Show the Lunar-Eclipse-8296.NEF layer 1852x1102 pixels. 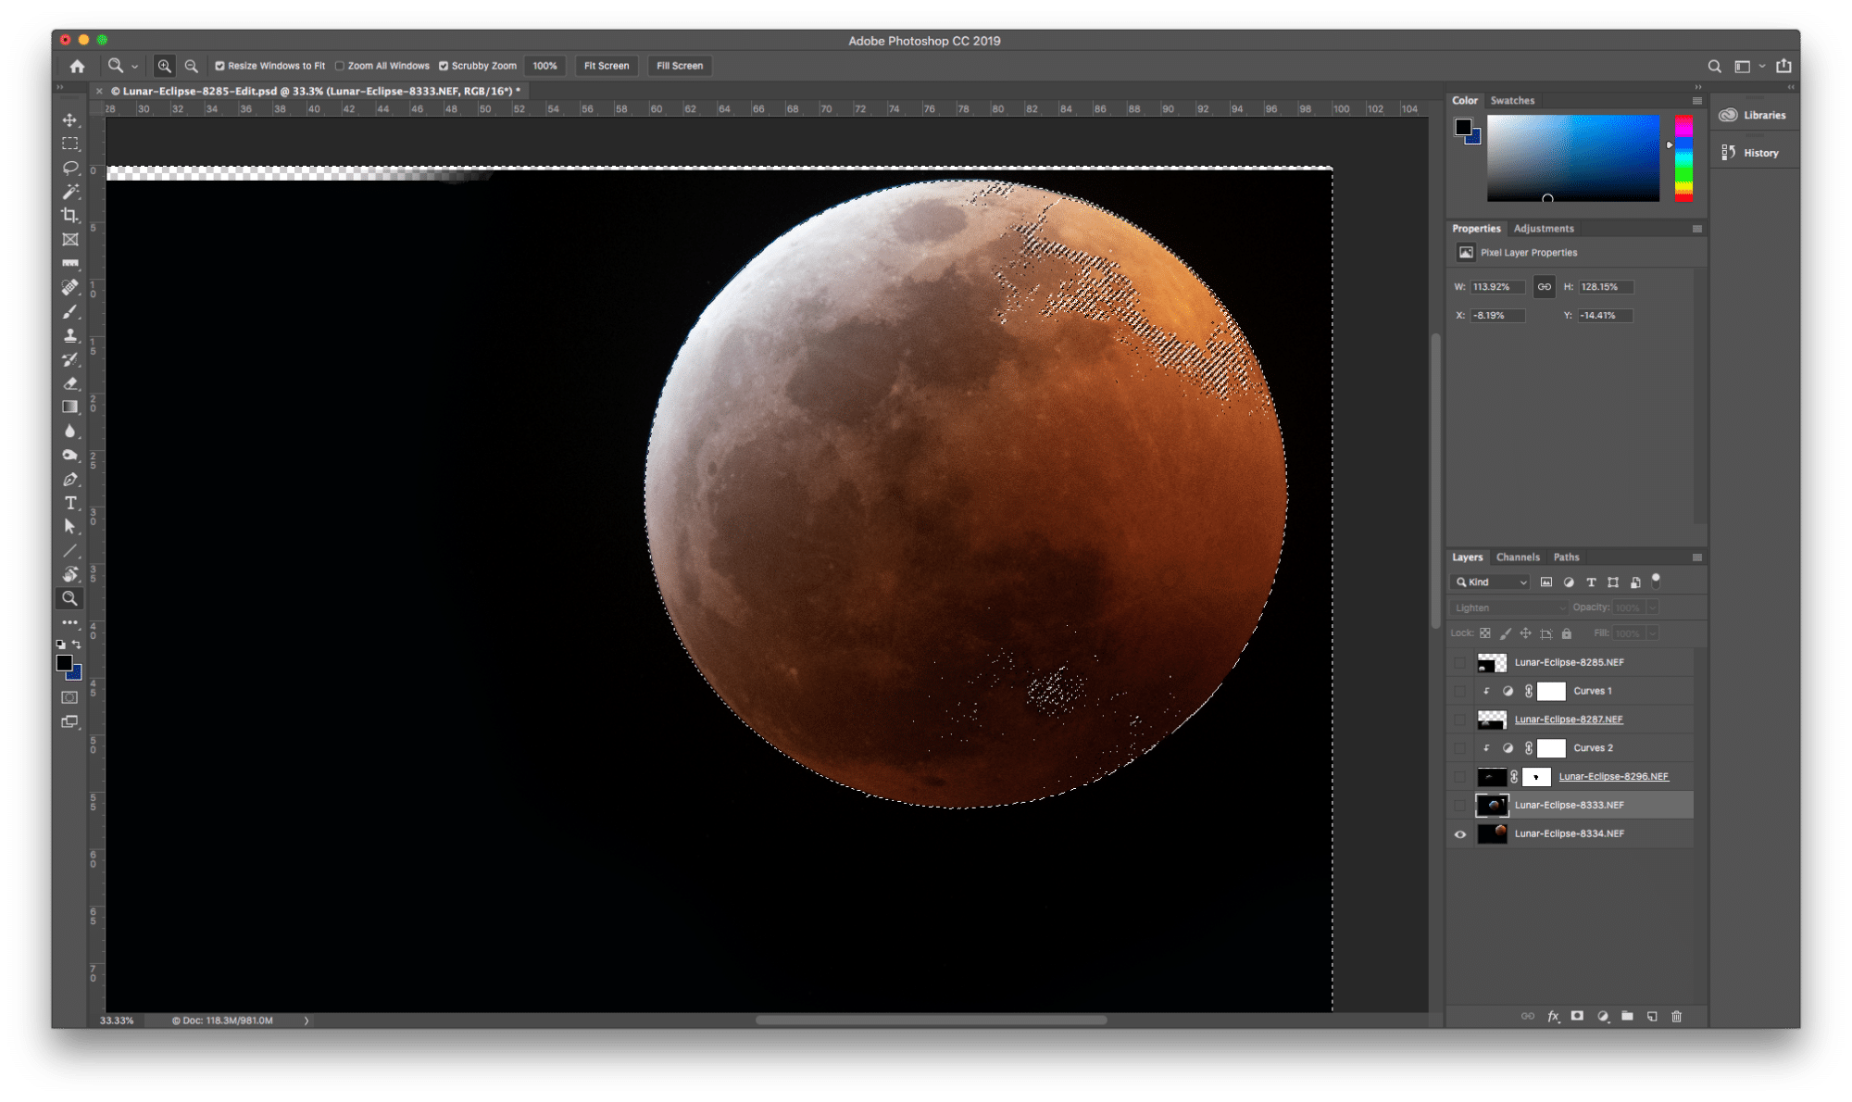pyautogui.click(x=1460, y=777)
